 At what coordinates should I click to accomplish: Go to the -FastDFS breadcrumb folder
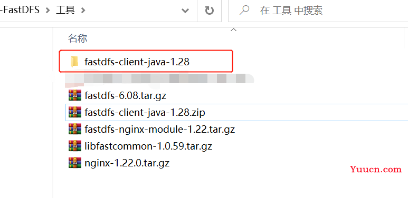click(20, 10)
